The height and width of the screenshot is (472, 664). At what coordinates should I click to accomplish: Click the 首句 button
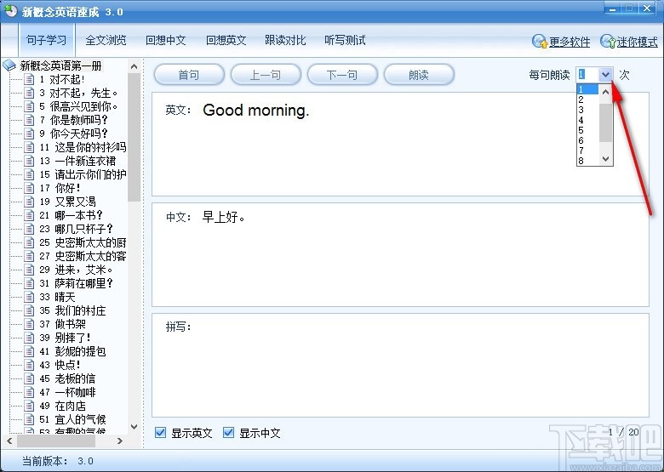coord(189,75)
